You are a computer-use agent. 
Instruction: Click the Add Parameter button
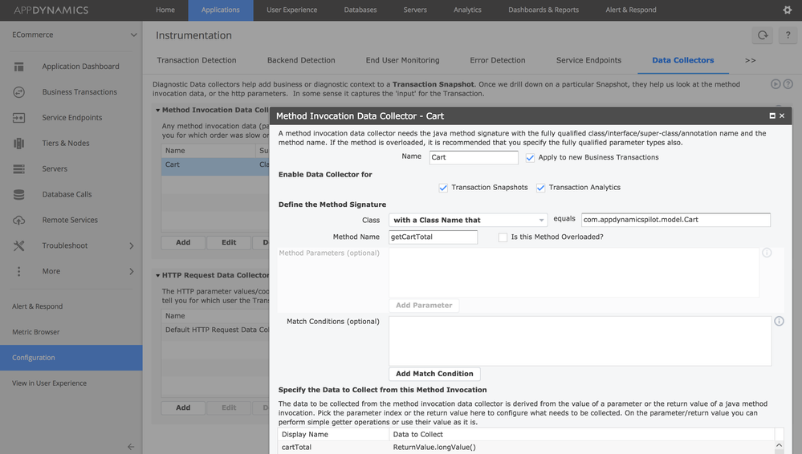[424, 306]
